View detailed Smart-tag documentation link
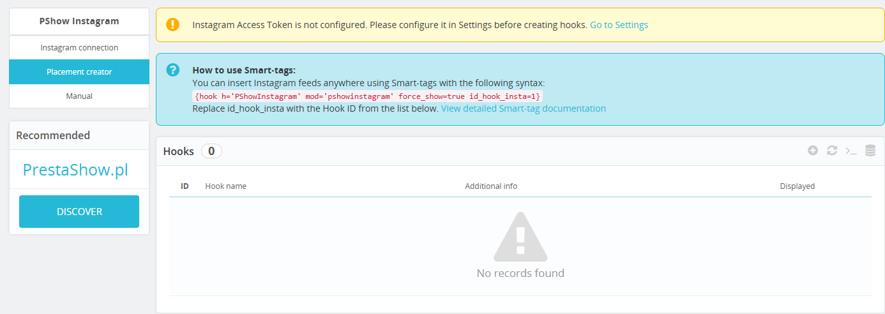This screenshot has width=885, height=314. tap(524, 108)
